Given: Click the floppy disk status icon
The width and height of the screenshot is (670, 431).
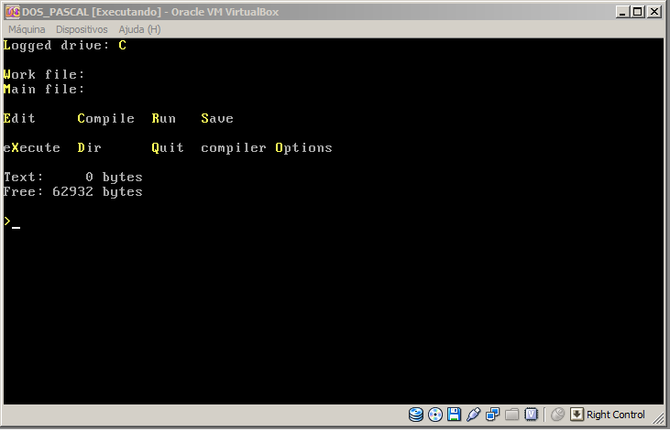Looking at the screenshot, I should (455, 415).
